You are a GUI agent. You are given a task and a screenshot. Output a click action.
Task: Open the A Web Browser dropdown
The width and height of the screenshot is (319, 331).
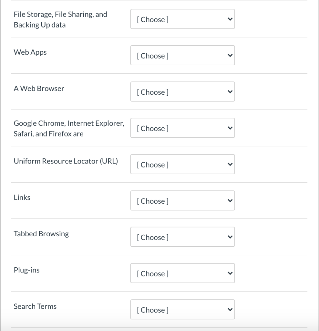182,92
